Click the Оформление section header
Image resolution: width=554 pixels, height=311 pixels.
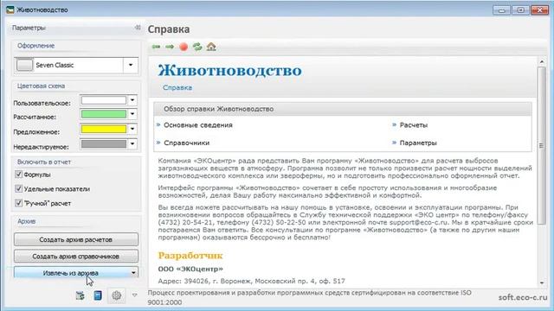click(35, 46)
